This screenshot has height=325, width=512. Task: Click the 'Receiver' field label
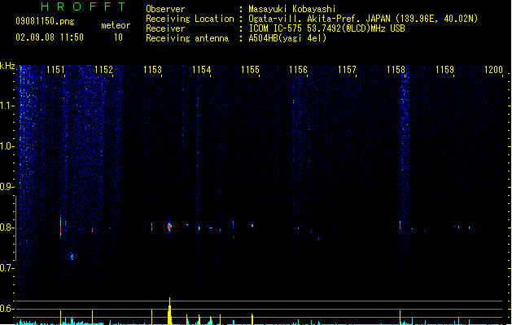165,28
